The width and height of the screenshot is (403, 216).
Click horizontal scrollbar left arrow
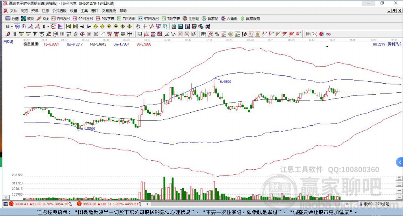coord(147,204)
